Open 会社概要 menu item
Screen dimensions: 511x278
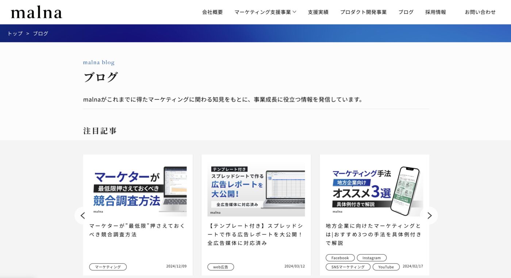tap(212, 12)
